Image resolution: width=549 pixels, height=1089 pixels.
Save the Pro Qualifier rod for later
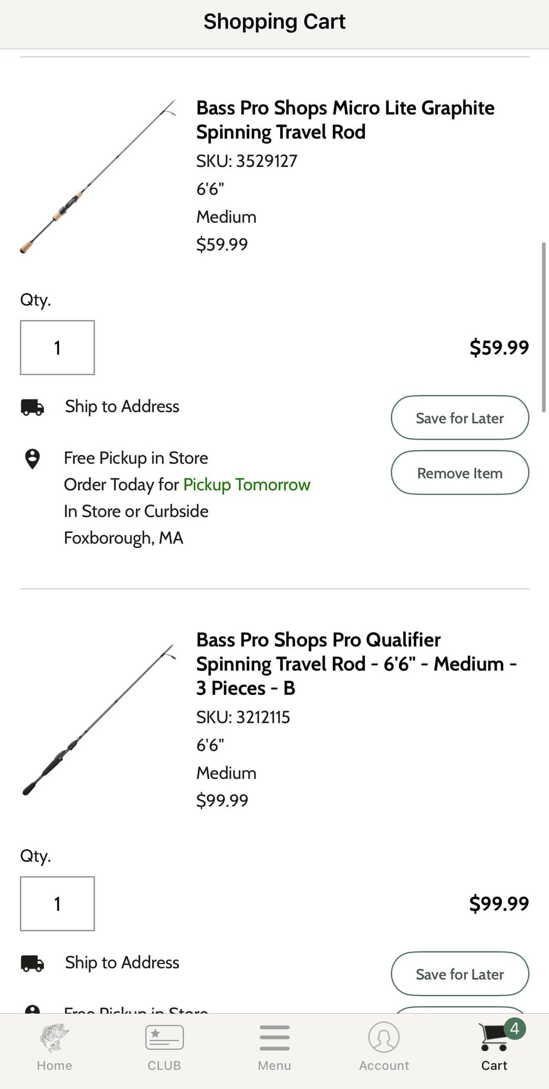pos(460,974)
